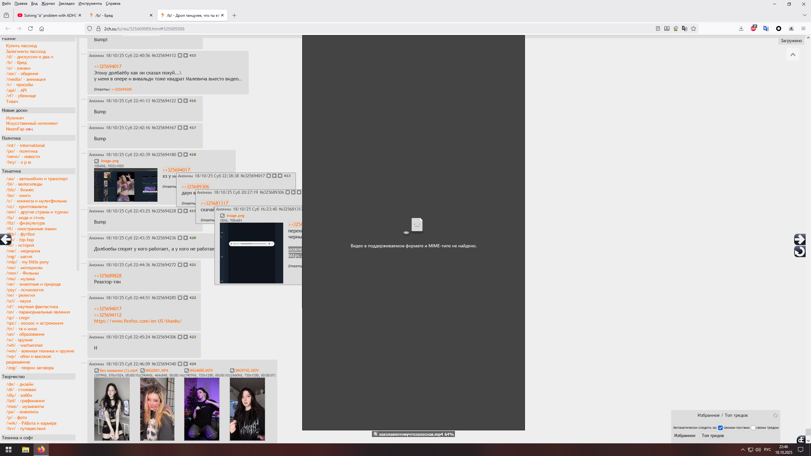Toggle reader view icon in the address bar
The height and width of the screenshot is (456, 811).
658,28
